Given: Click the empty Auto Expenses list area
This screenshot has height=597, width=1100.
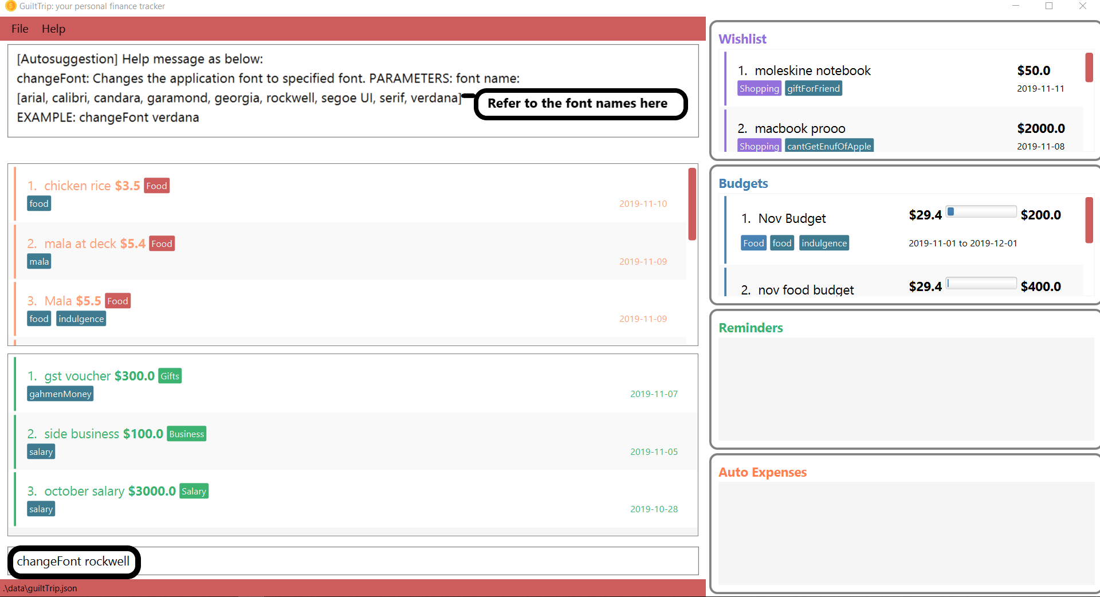Looking at the screenshot, I should click(x=906, y=533).
